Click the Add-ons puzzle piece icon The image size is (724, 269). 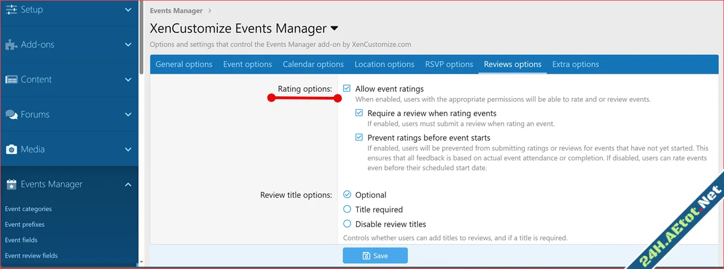(x=11, y=45)
